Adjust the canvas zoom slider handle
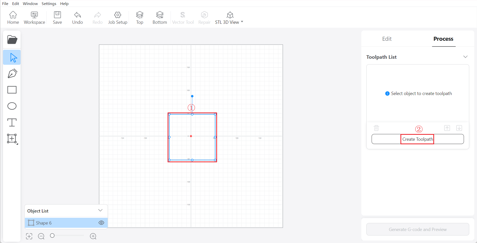The width and height of the screenshot is (477, 243). click(x=52, y=235)
